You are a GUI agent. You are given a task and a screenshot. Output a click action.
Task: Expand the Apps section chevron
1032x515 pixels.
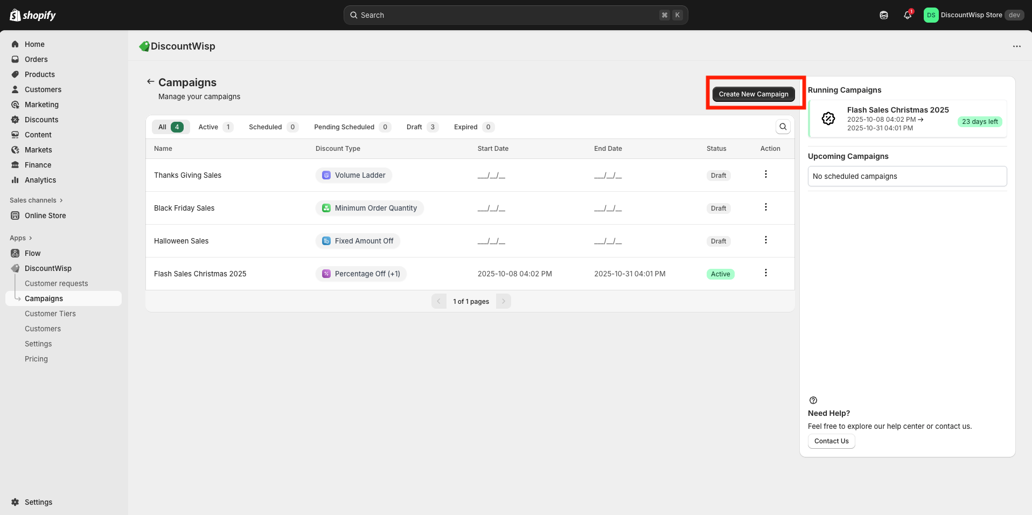[30, 238]
